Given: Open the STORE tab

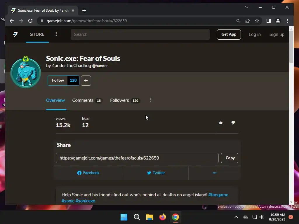Looking at the screenshot, I should coord(37,34).
